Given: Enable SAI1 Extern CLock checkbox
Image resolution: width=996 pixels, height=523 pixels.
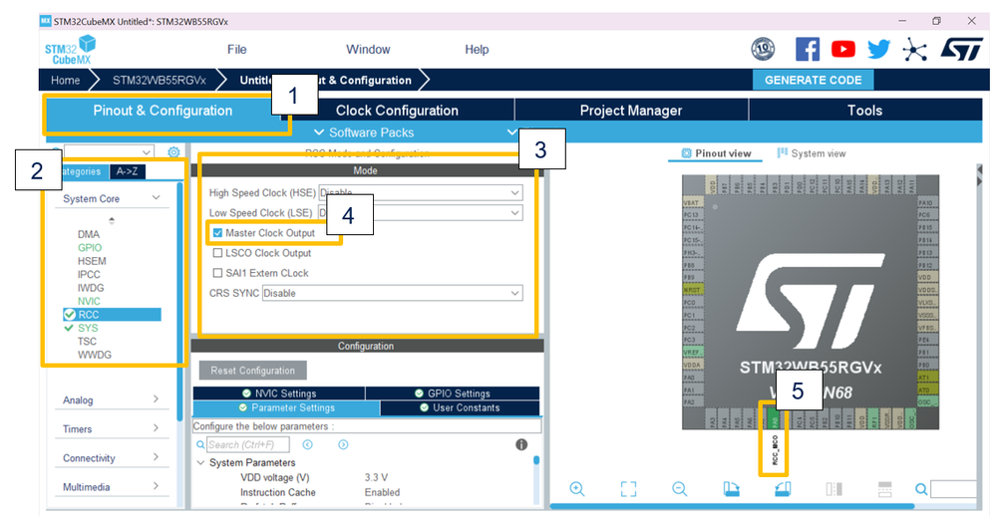Looking at the screenshot, I should tap(217, 273).
